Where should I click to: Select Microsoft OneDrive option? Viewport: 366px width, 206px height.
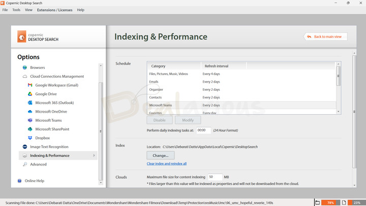point(51,112)
